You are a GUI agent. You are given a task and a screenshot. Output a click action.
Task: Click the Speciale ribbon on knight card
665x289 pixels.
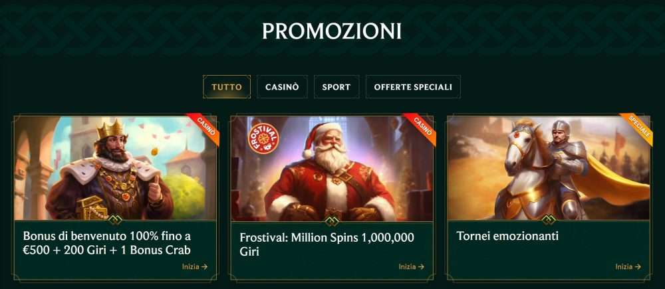639,127
